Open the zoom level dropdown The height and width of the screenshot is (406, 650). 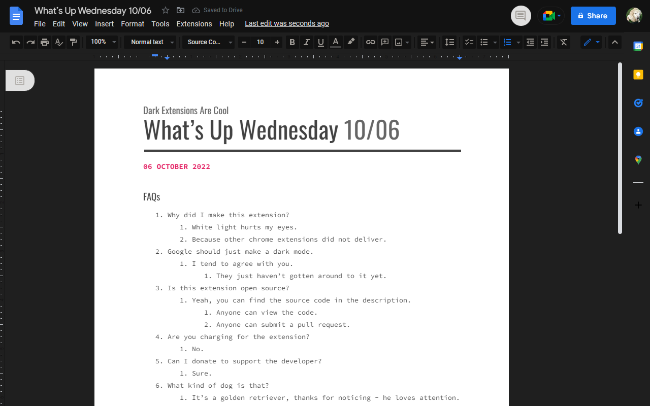pos(103,42)
